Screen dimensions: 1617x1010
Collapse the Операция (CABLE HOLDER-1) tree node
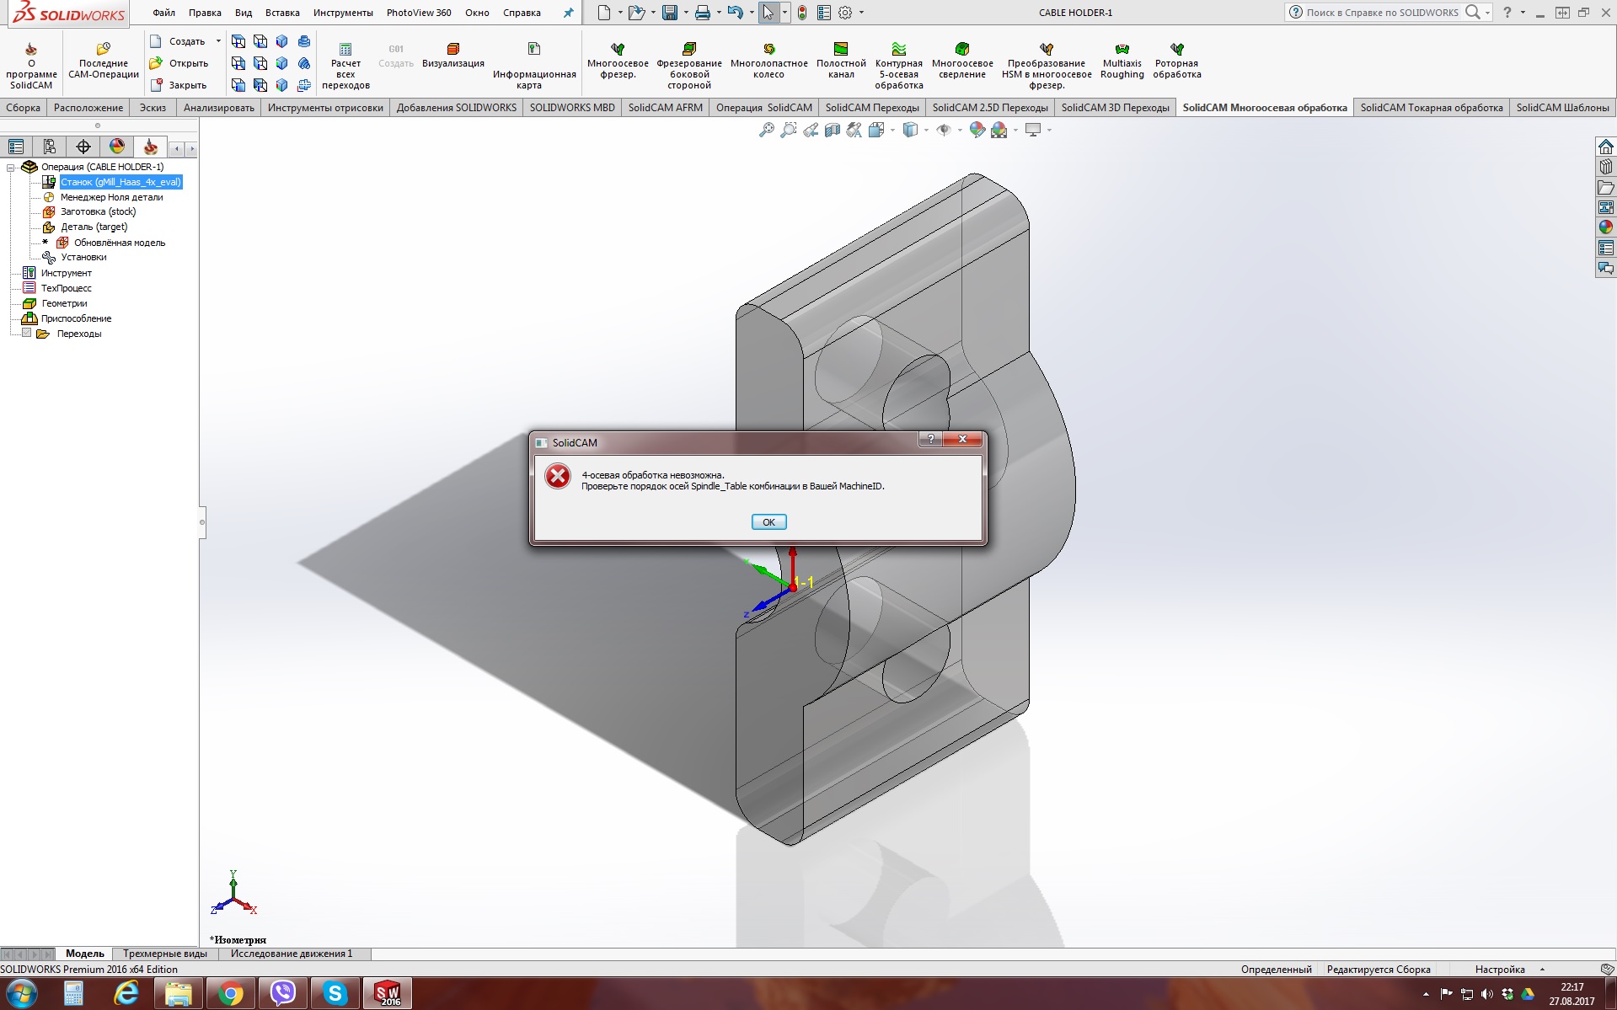click(11, 167)
